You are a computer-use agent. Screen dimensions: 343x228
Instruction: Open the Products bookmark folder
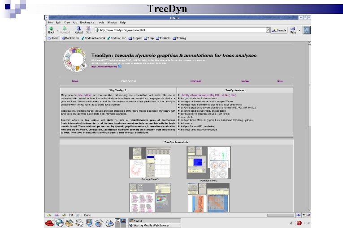(x=163, y=38)
